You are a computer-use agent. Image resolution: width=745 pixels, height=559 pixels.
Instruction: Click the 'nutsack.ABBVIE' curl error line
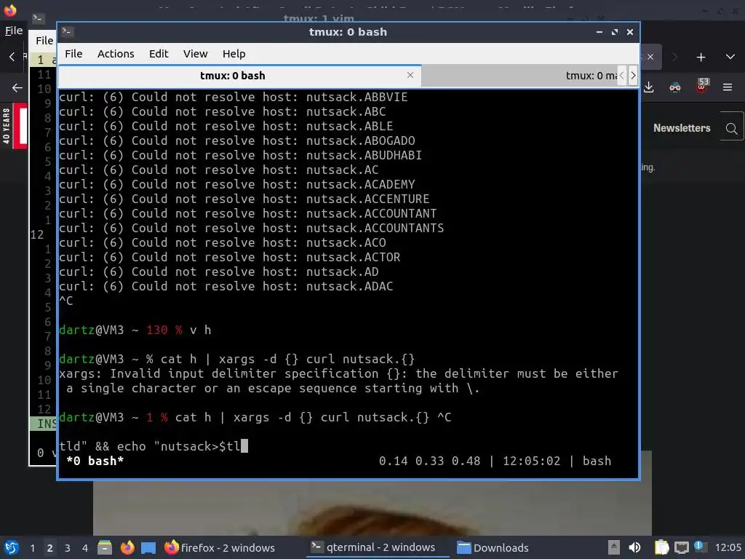click(234, 97)
